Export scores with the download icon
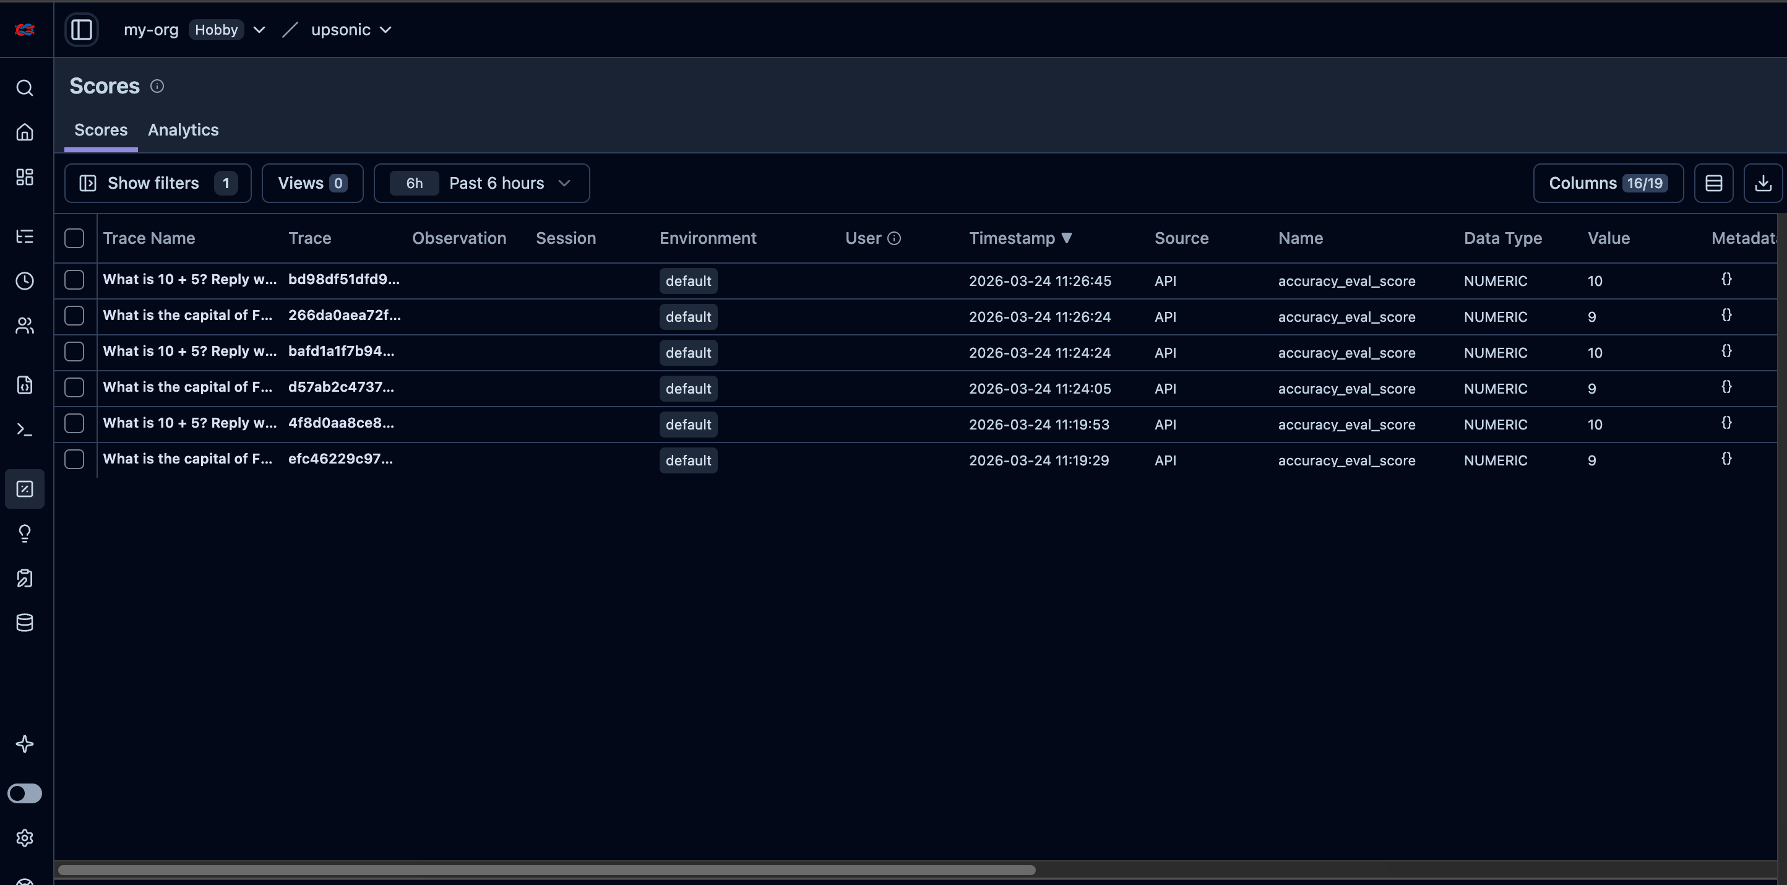 [x=1763, y=183]
